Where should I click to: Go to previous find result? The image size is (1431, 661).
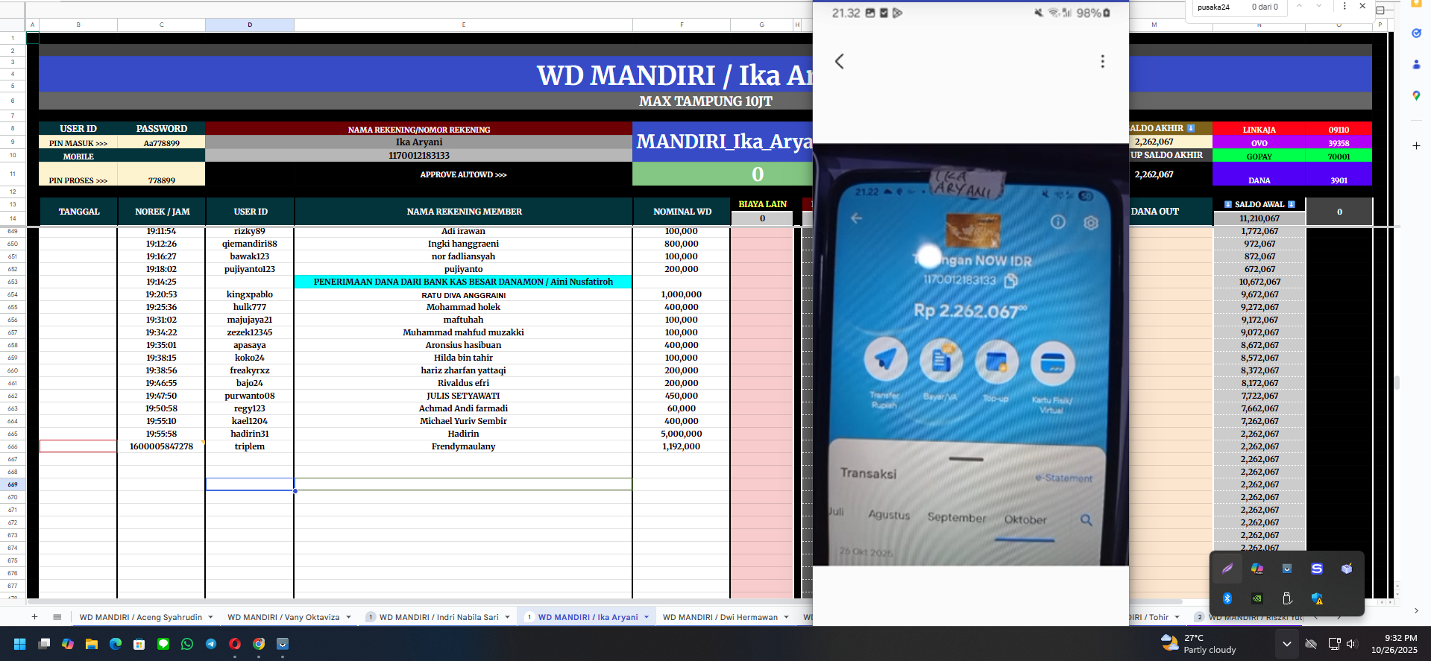(1299, 7)
